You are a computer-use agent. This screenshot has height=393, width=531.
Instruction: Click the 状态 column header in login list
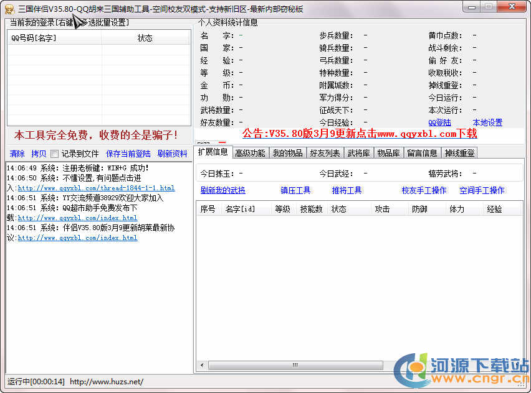(x=145, y=38)
